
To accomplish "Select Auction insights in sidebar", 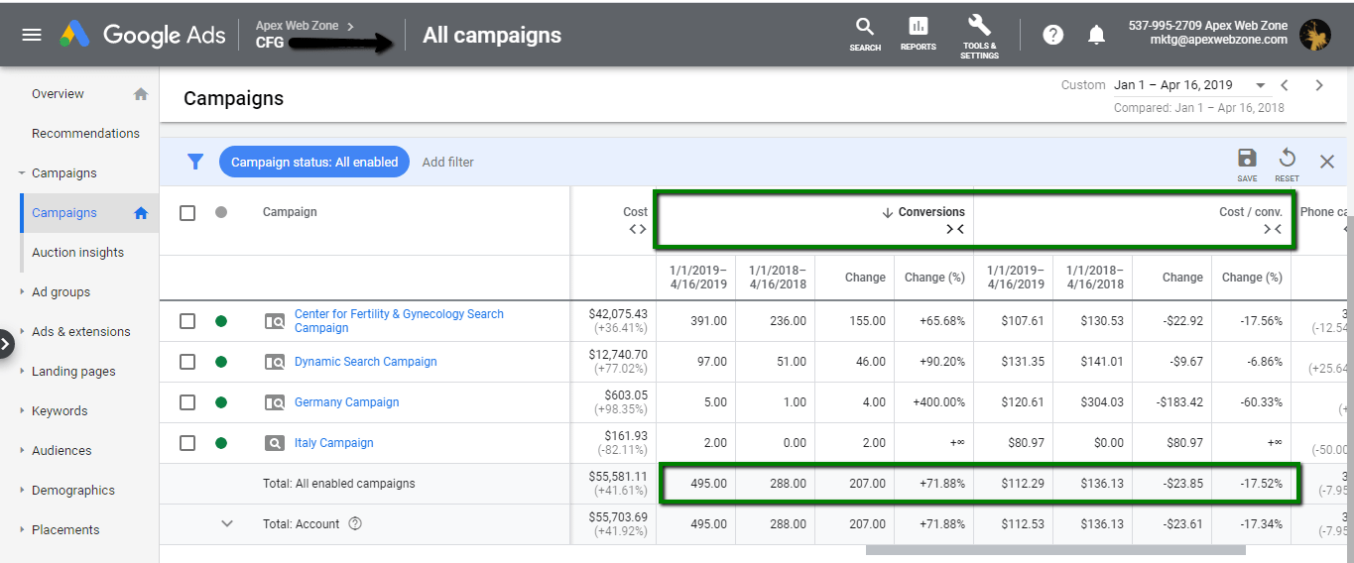I will point(77,253).
